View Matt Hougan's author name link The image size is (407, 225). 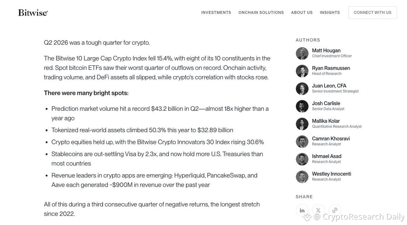[326, 50]
